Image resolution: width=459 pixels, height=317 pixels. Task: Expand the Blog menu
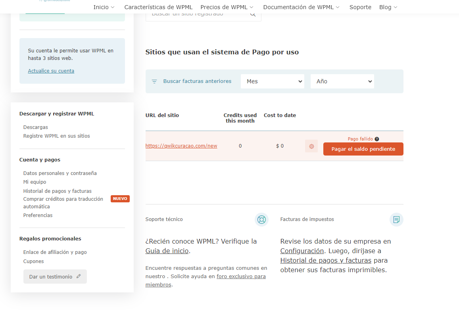point(388,7)
